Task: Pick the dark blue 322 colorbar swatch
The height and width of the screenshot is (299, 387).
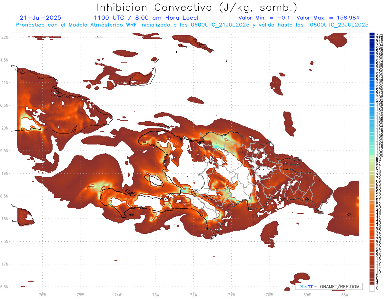Action: coord(372,34)
